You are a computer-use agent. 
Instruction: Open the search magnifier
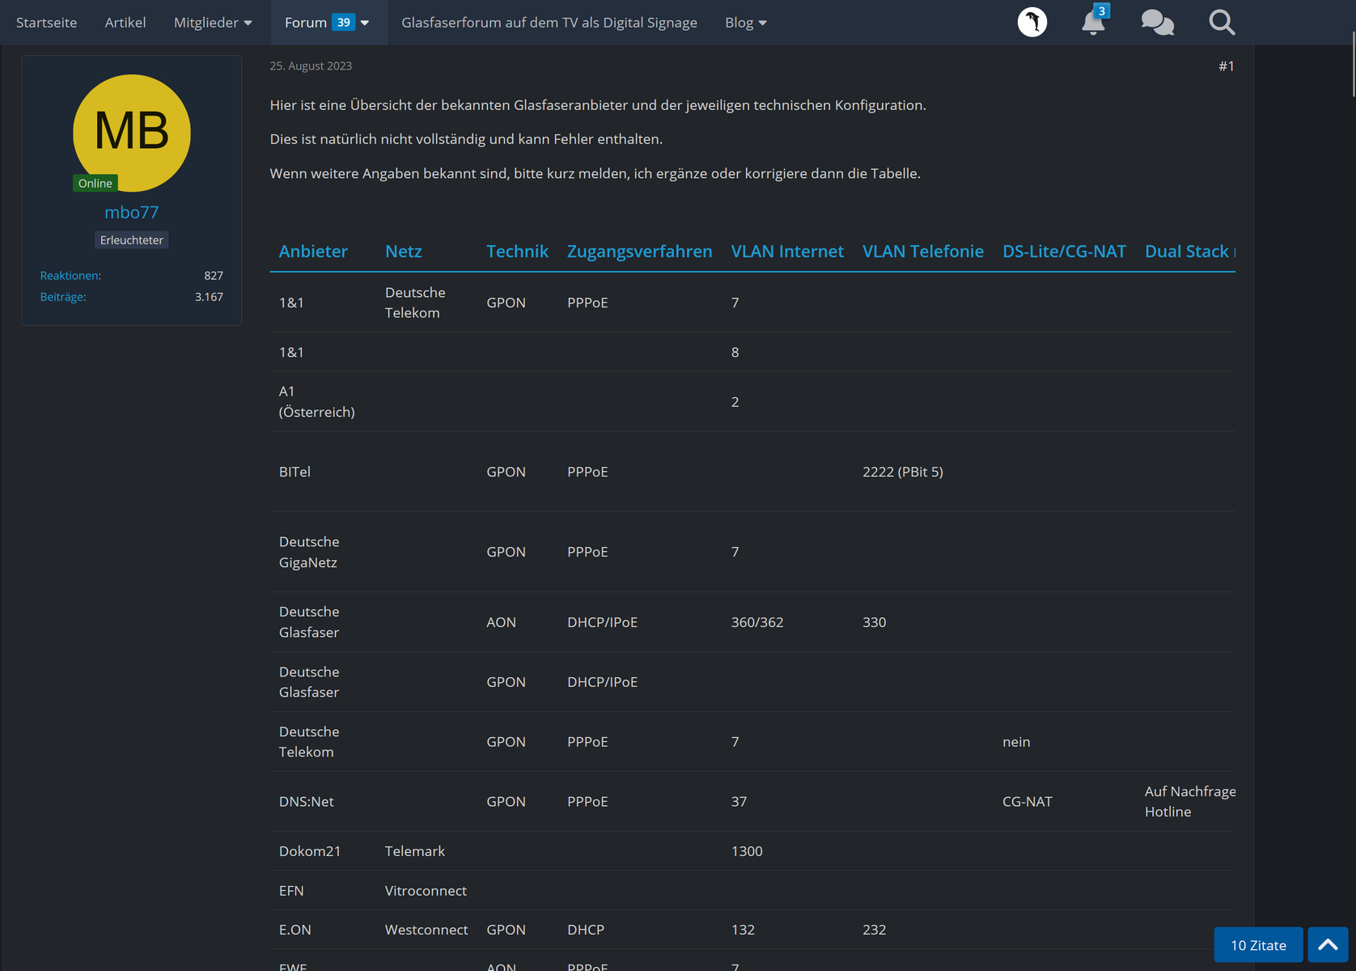click(1222, 22)
